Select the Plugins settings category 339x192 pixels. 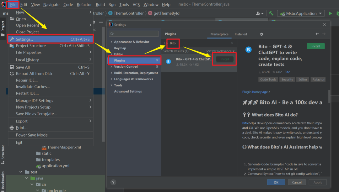[134, 61]
